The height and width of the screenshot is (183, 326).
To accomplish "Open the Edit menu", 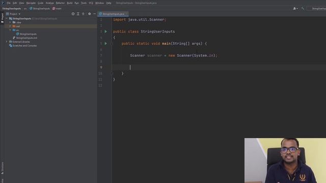I will (15, 3).
